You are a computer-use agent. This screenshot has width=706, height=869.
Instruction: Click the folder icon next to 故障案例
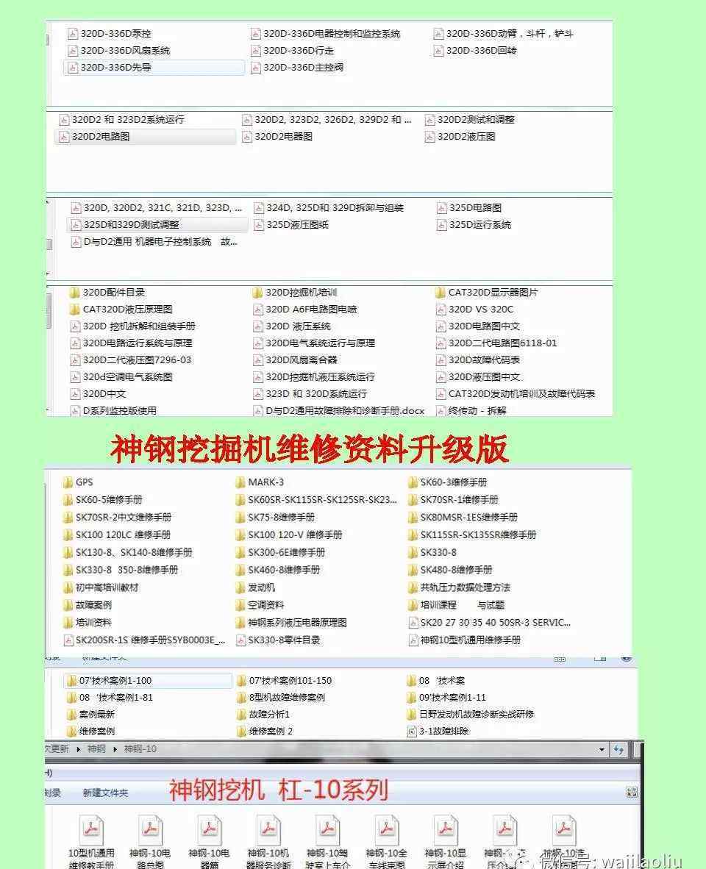68,605
